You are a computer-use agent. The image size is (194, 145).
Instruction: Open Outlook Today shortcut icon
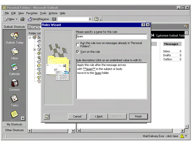point(14,36)
